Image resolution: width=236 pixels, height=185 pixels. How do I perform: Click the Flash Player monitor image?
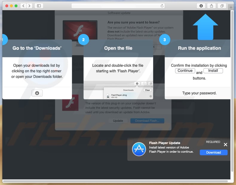click(x=80, y=30)
